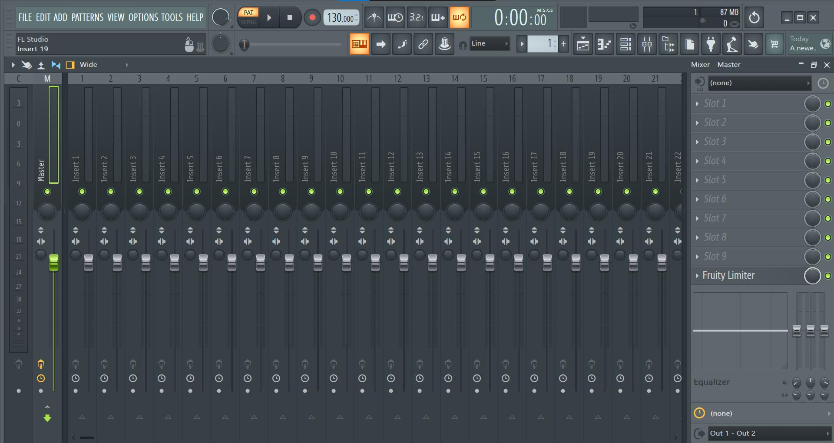
Task: Open the Playlist view icon
Action: click(x=583, y=44)
